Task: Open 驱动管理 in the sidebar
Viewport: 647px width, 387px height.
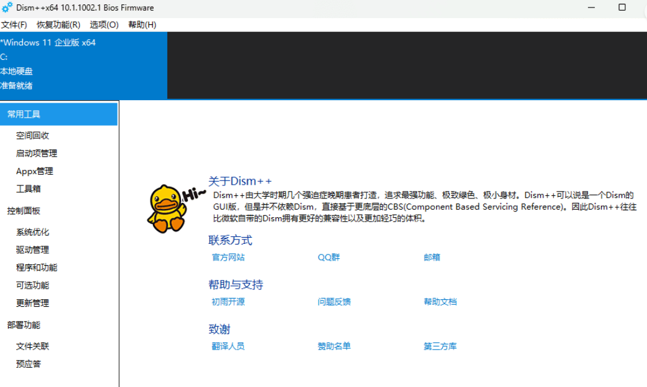Action: point(33,249)
